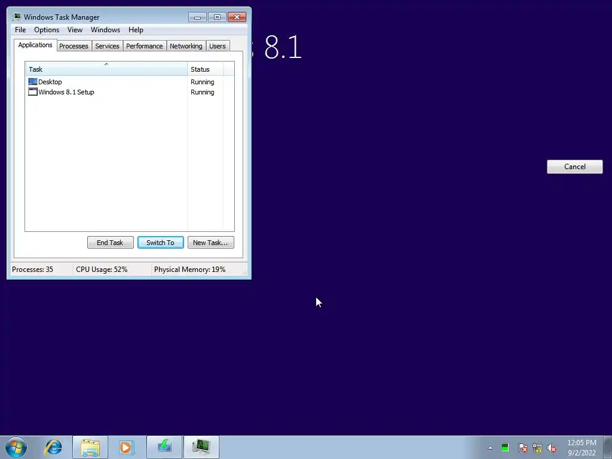Open the network tray icon

pos(537,448)
